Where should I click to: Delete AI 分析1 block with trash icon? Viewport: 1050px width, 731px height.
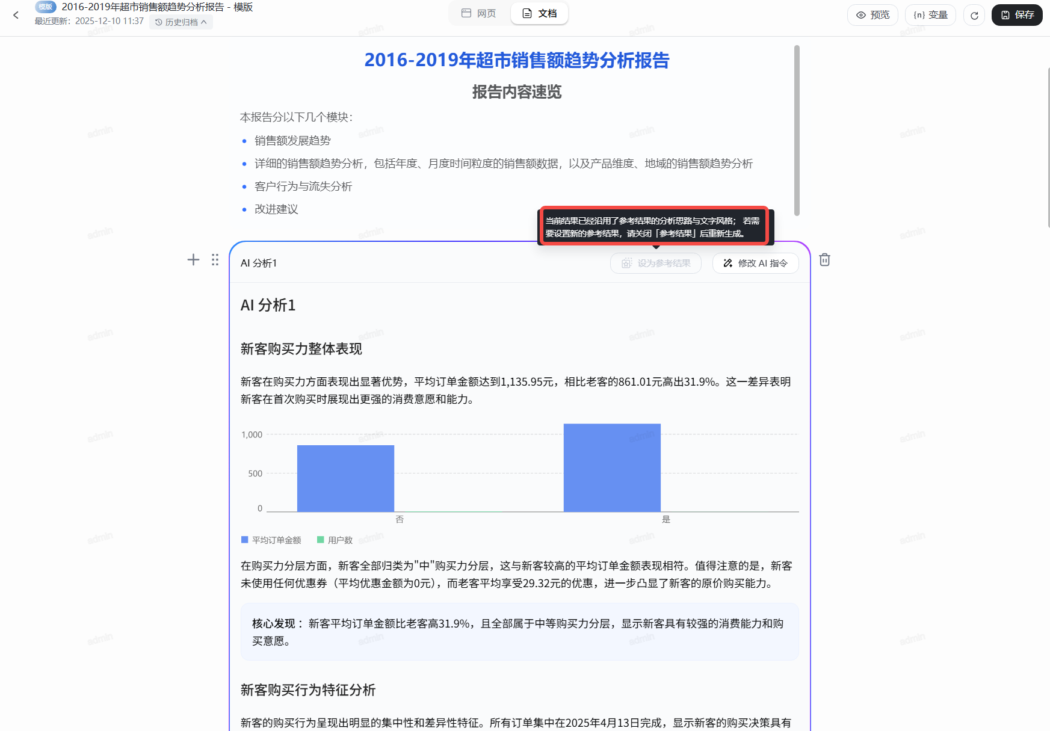click(x=824, y=260)
